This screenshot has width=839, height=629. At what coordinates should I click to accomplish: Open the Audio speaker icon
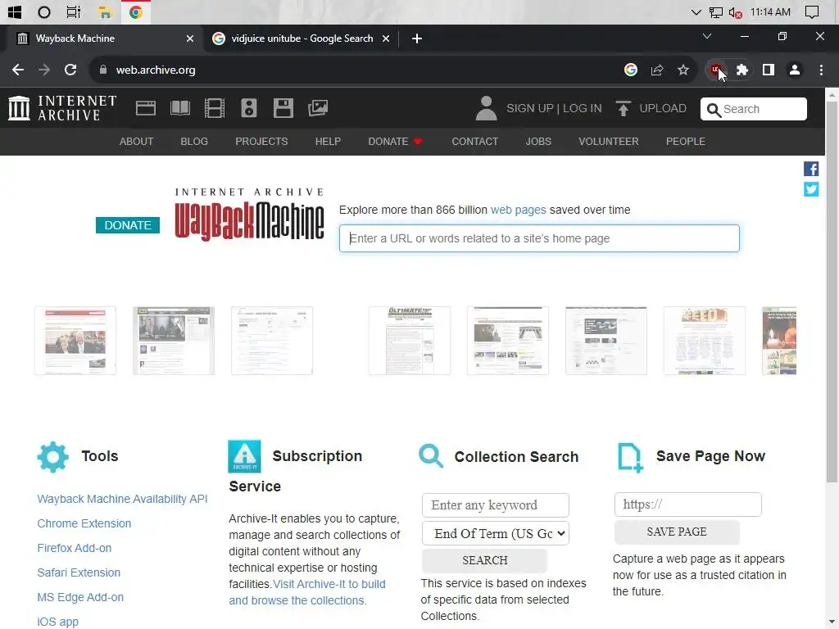tap(249, 108)
